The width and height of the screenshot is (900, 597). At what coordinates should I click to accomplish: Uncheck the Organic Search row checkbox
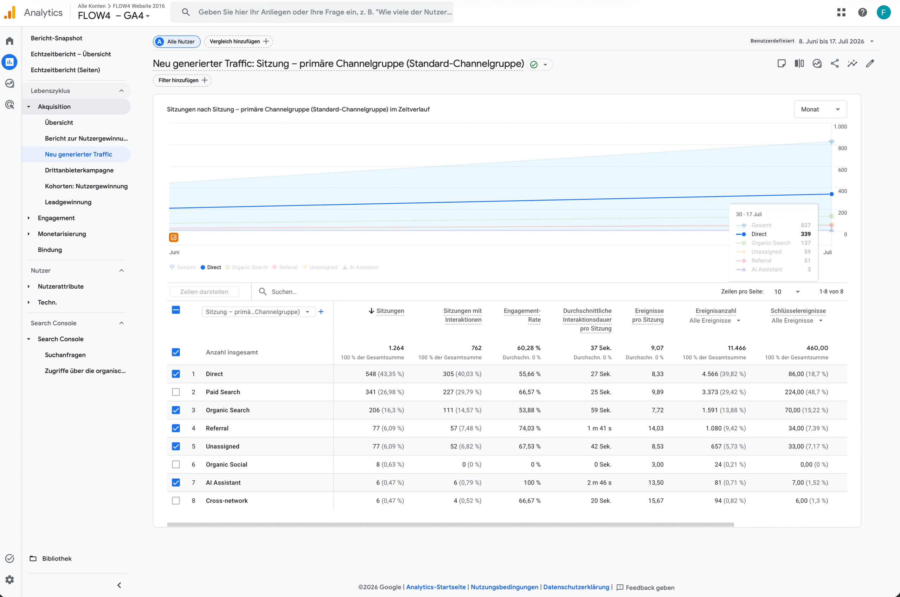[176, 410]
